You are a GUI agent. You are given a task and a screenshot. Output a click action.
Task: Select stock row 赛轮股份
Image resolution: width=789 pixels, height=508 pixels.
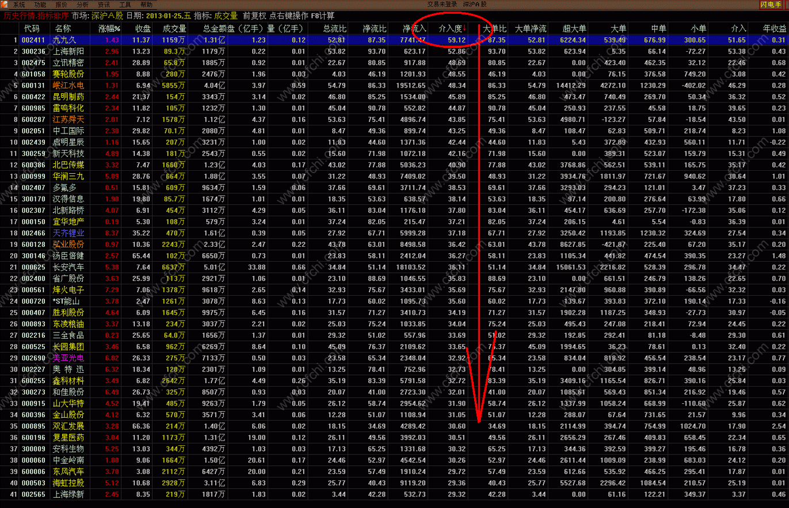coord(394,74)
